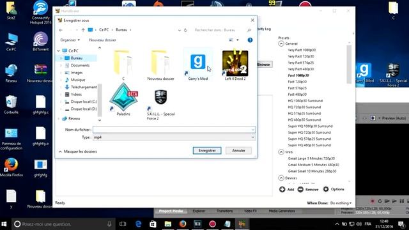Click Nouveau dossier in the dialog toolbar

pos(102,40)
